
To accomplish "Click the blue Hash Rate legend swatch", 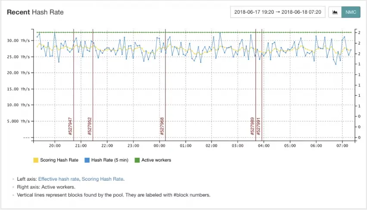I will click(x=87, y=160).
